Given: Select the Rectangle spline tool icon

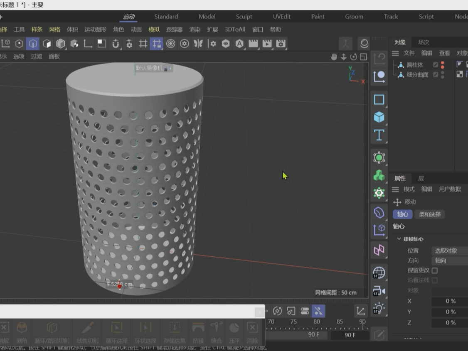Looking at the screenshot, I should 379,100.
